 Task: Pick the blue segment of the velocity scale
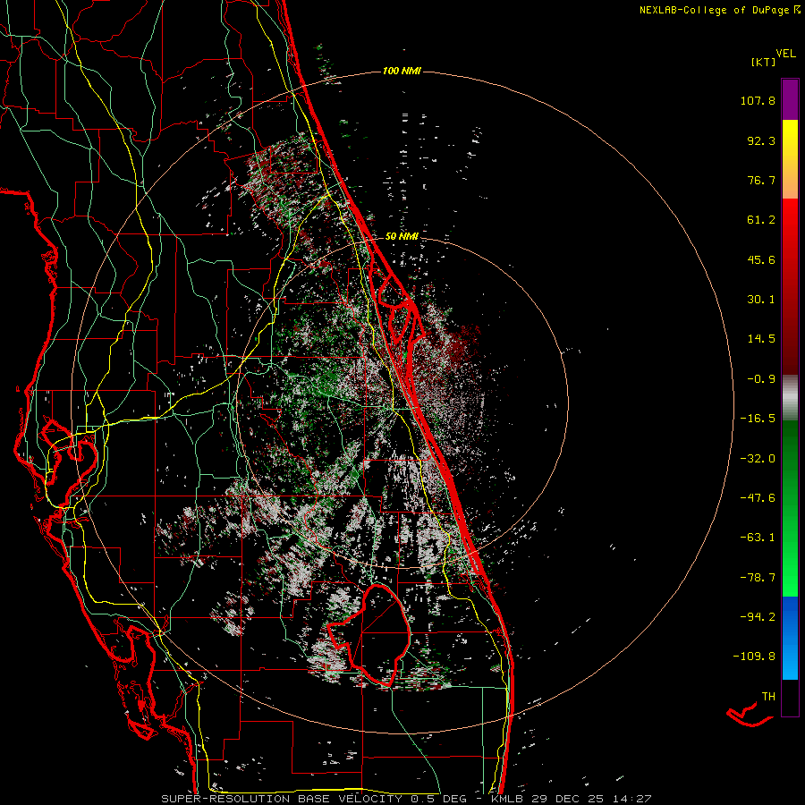pos(790,638)
